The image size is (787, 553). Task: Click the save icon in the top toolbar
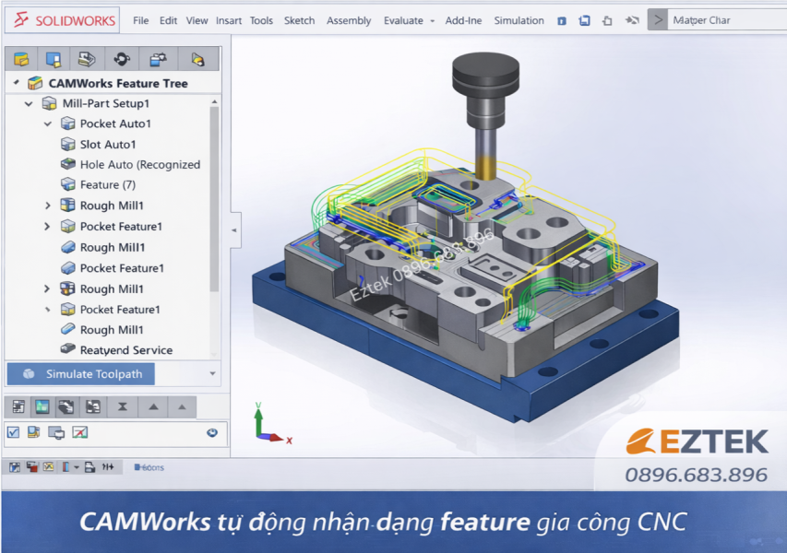point(584,20)
